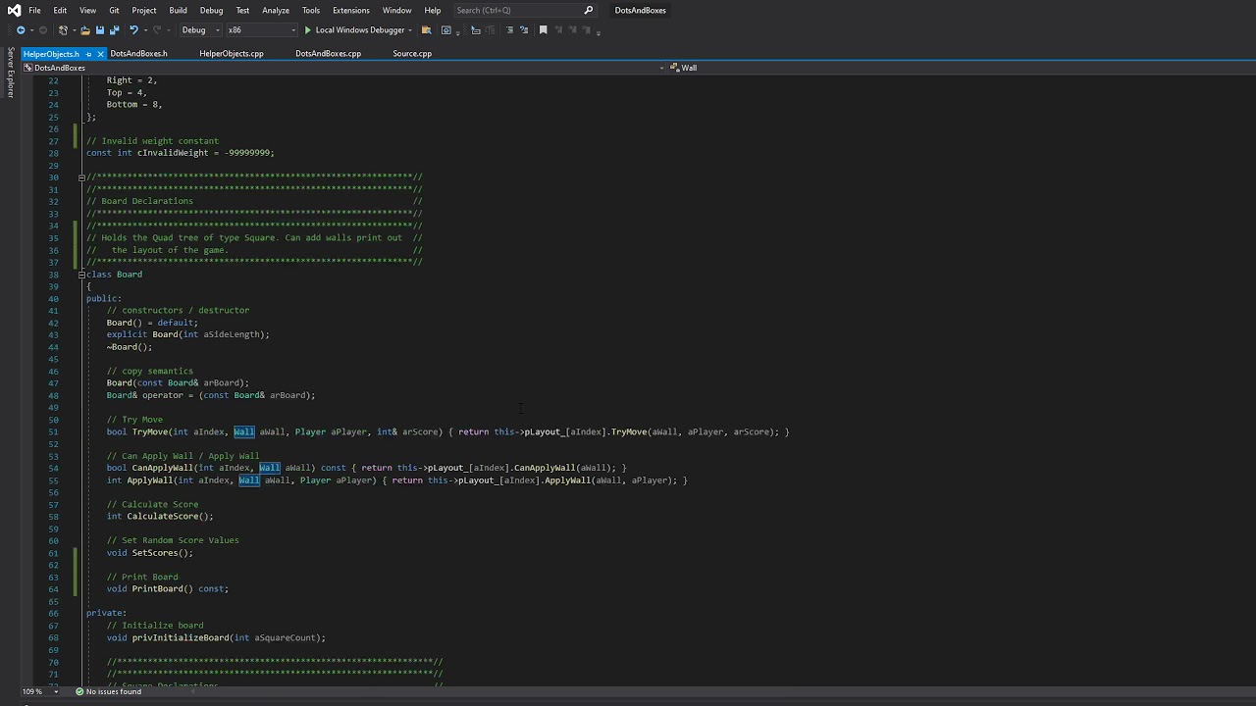Click the No issues found status text

click(114, 692)
